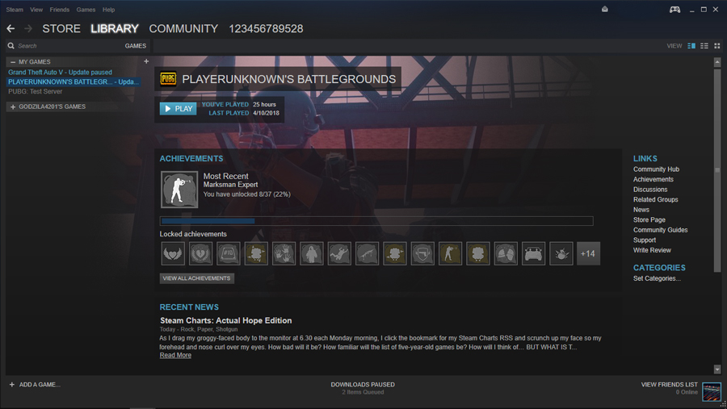Click the scrollbar up arrow
Screen dimensions: 727x409
[x=717, y=61]
